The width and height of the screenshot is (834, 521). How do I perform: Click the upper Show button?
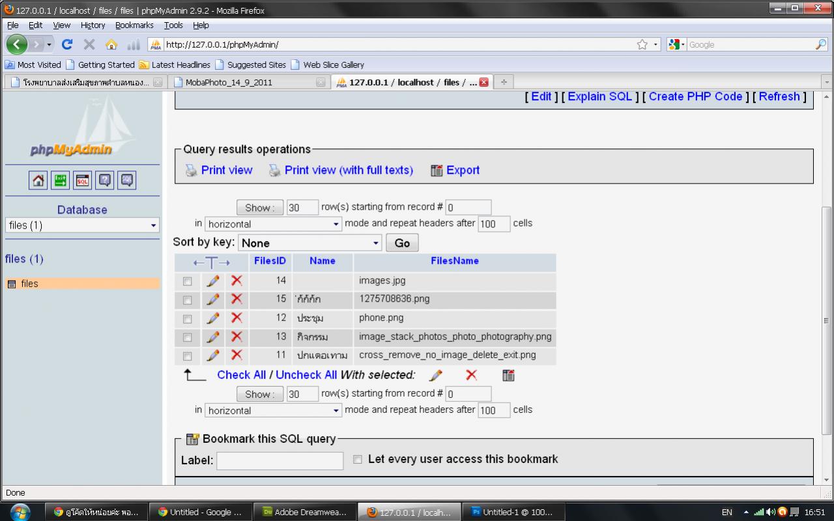coord(260,208)
